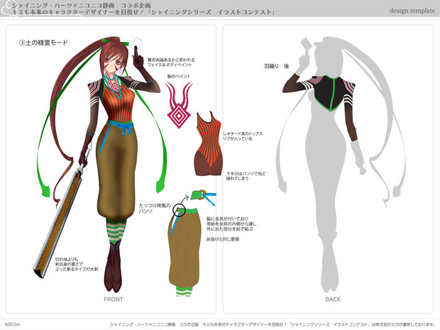This screenshot has height=330, width=440.
Task: Click the "レオタード風のトップス" annotation
Action: pyautogui.click(x=243, y=134)
